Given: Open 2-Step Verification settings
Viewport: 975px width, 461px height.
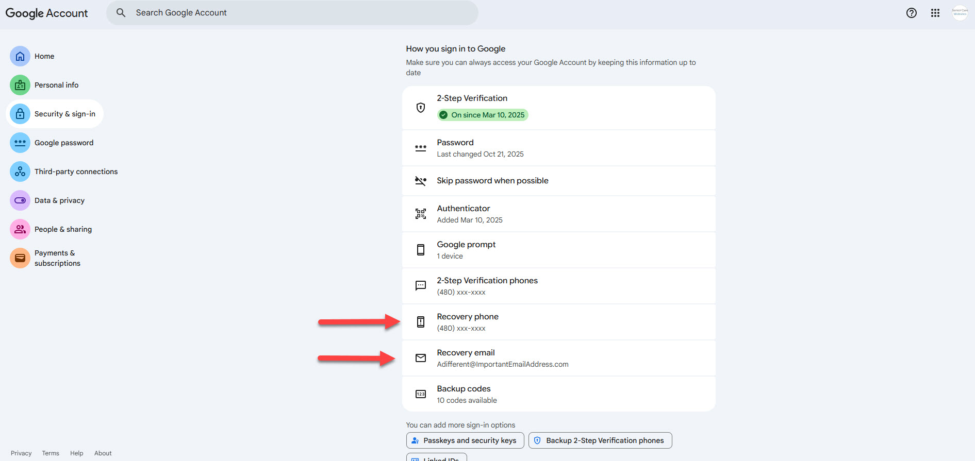Looking at the screenshot, I should click(x=558, y=107).
